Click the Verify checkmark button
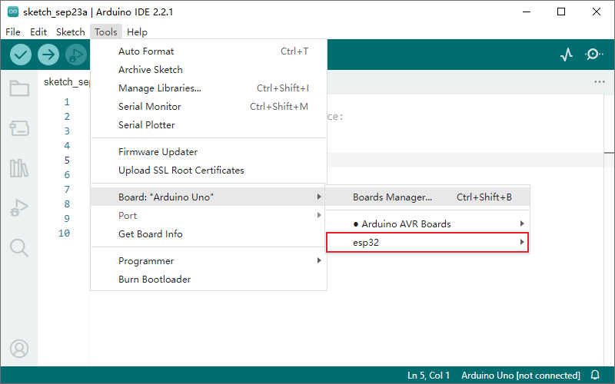Image resolution: width=615 pixels, height=384 pixels. (x=21, y=55)
